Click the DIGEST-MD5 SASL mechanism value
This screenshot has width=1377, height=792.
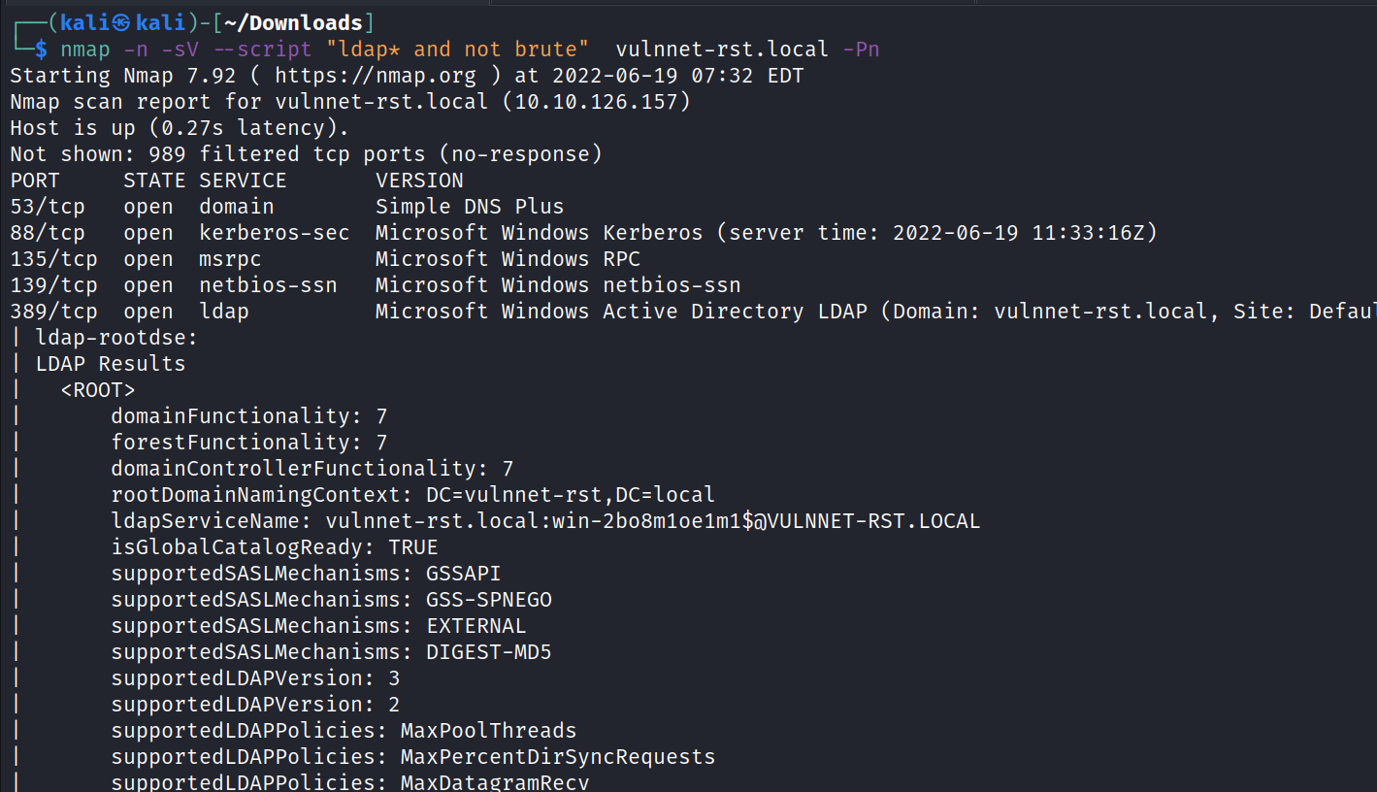click(489, 652)
